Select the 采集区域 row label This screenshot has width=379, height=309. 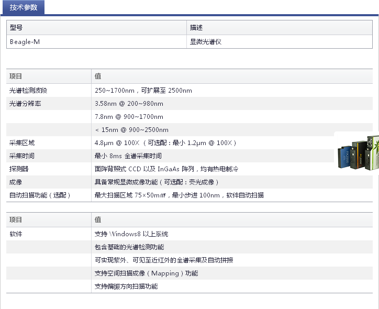(22, 142)
